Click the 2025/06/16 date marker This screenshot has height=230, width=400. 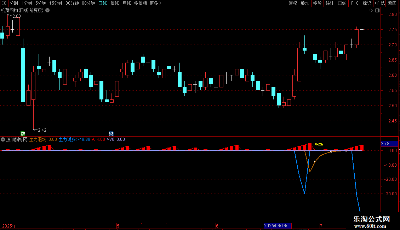click(278, 226)
